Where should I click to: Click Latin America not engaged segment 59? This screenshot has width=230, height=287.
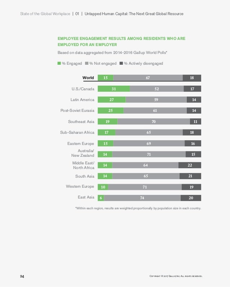click(156, 100)
